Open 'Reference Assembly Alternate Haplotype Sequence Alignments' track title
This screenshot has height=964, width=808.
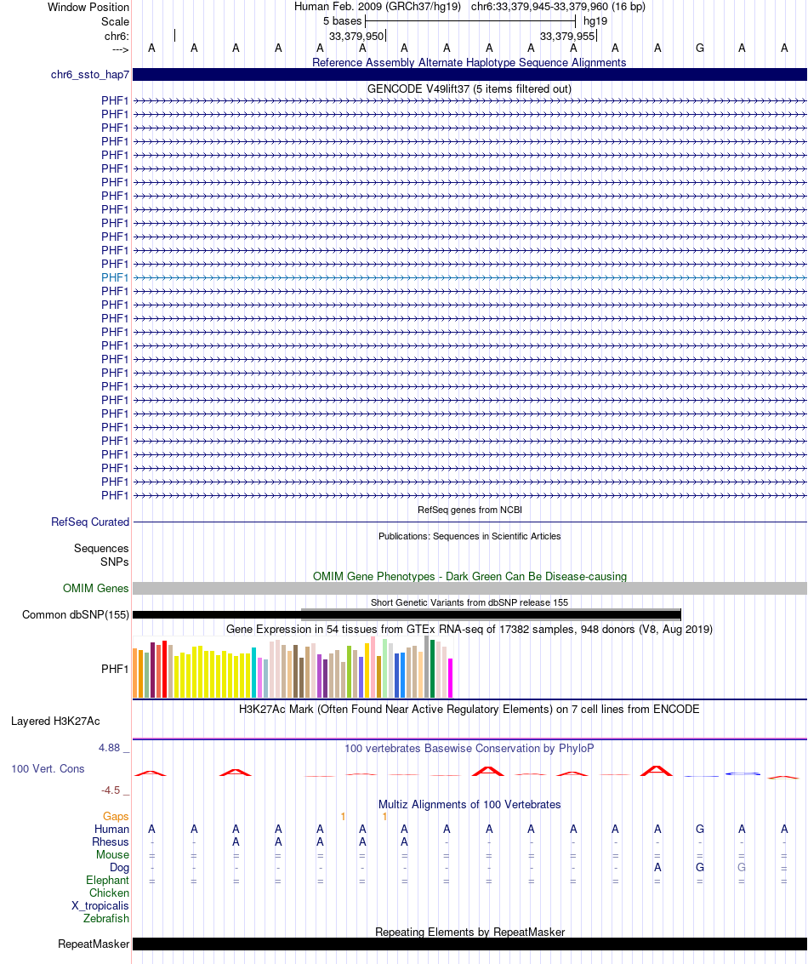[x=469, y=63]
